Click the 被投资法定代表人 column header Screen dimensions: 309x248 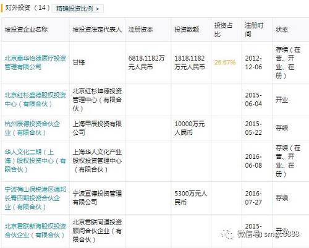97,30
